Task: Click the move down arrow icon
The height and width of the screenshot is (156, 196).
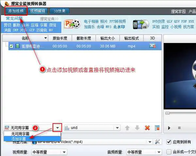Action: [x=137, y=128]
